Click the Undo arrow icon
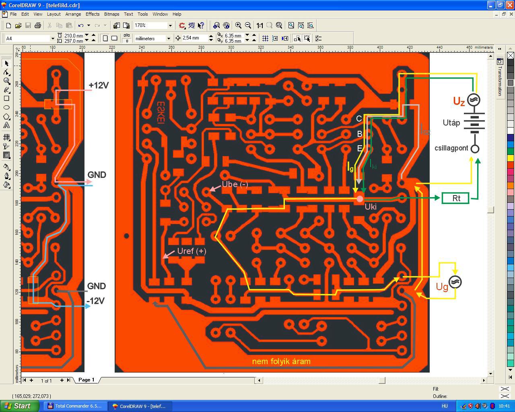 81,25
